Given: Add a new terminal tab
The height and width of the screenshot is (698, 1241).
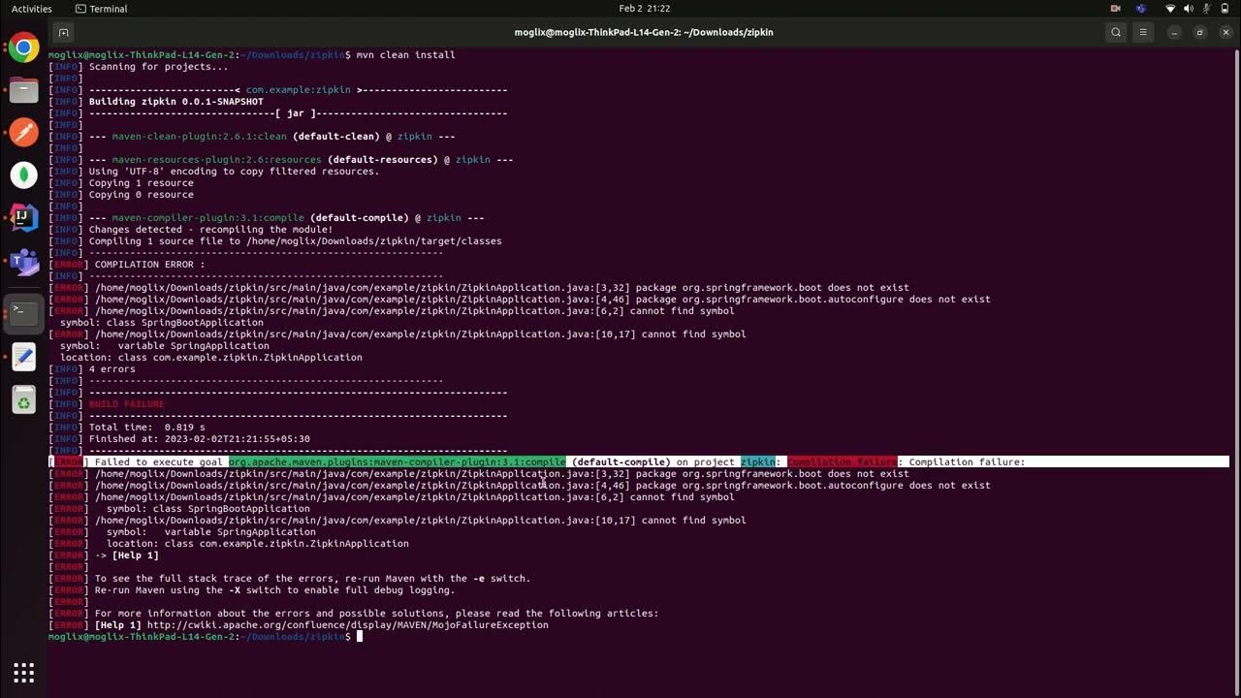Looking at the screenshot, I should click(63, 32).
